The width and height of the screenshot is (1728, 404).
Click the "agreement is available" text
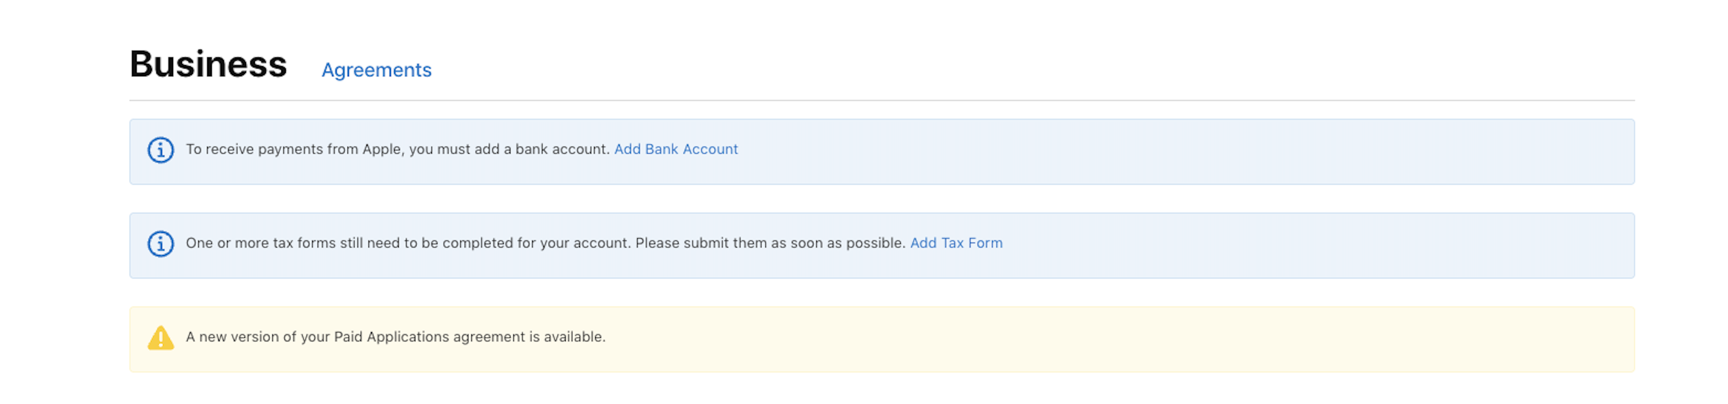(529, 337)
